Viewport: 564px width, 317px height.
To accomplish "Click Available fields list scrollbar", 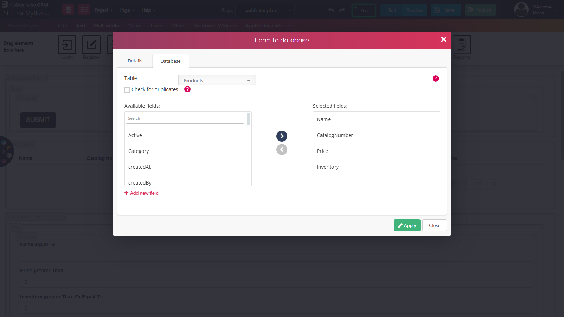I will [249, 119].
